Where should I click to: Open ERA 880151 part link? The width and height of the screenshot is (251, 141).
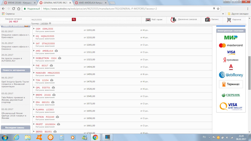[43, 102]
